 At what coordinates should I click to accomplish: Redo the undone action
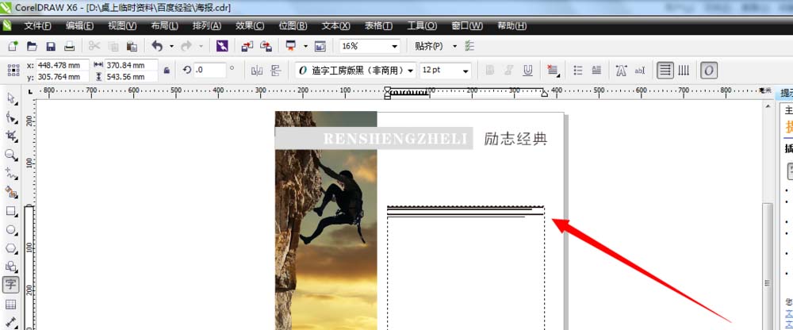coord(186,46)
